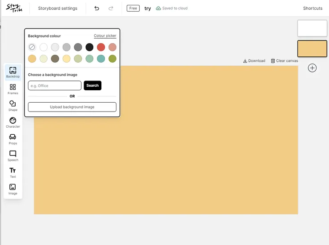Image resolution: width=329 pixels, height=245 pixels.
Task: Choose the black background swatch
Action: (x=89, y=47)
